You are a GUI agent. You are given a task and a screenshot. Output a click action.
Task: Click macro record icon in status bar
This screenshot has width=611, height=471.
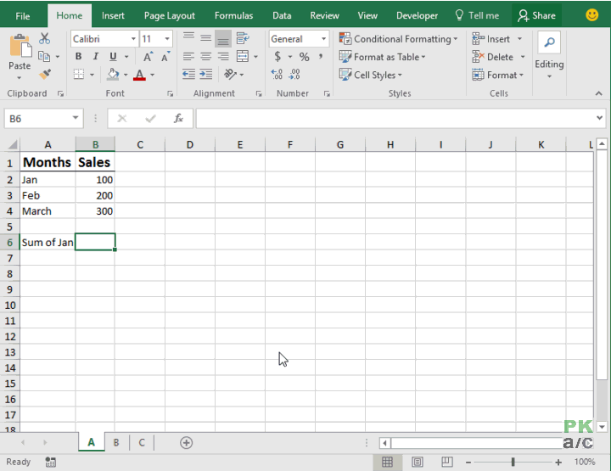pyautogui.click(x=51, y=462)
